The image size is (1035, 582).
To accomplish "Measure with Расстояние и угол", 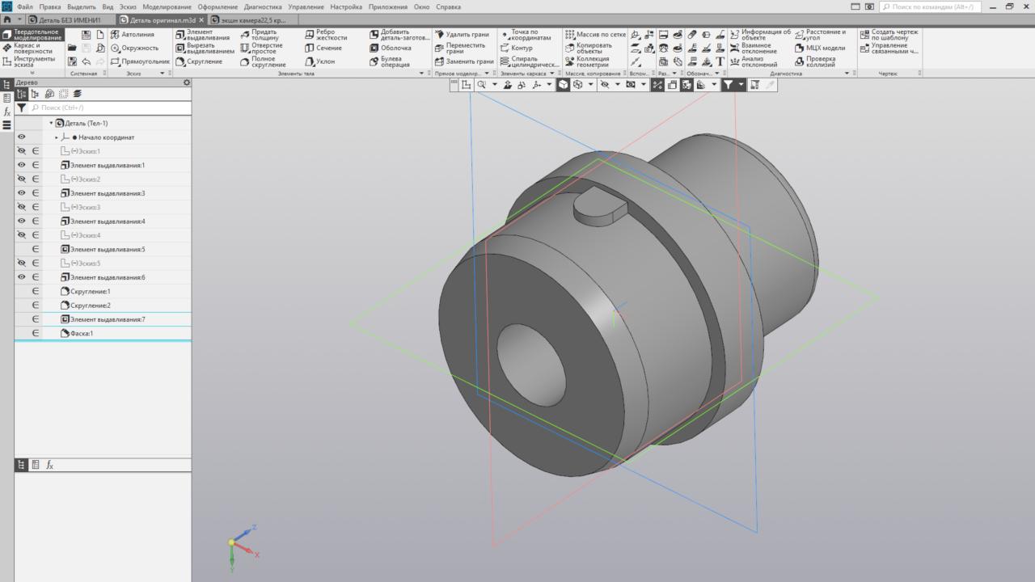I will [821, 35].
